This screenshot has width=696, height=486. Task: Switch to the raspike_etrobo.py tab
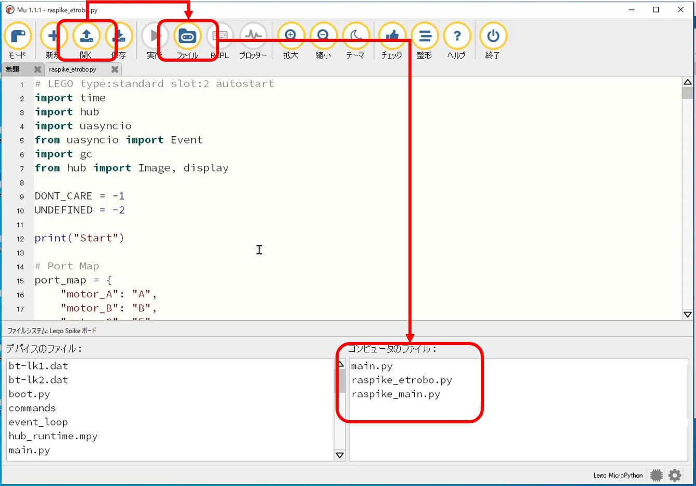pos(72,68)
